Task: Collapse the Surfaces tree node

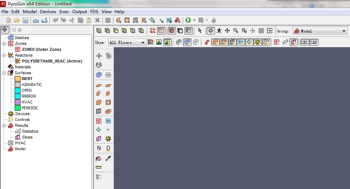Action: click(x=4, y=73)
